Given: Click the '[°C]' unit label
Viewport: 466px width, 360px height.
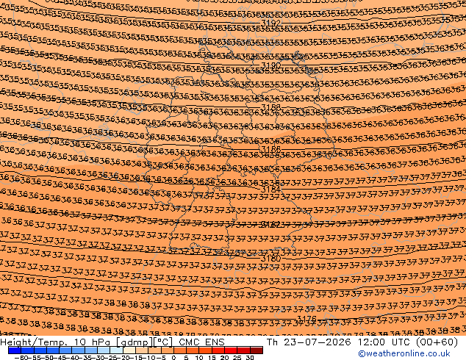Looking at the screenshot, I should 163,342.
